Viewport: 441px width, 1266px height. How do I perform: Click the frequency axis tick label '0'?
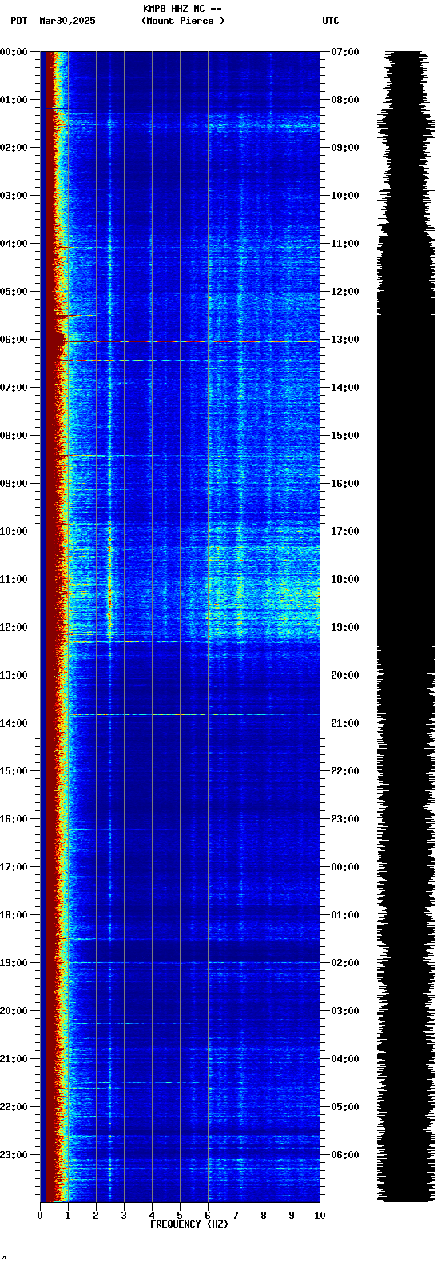click(40, 1216)
